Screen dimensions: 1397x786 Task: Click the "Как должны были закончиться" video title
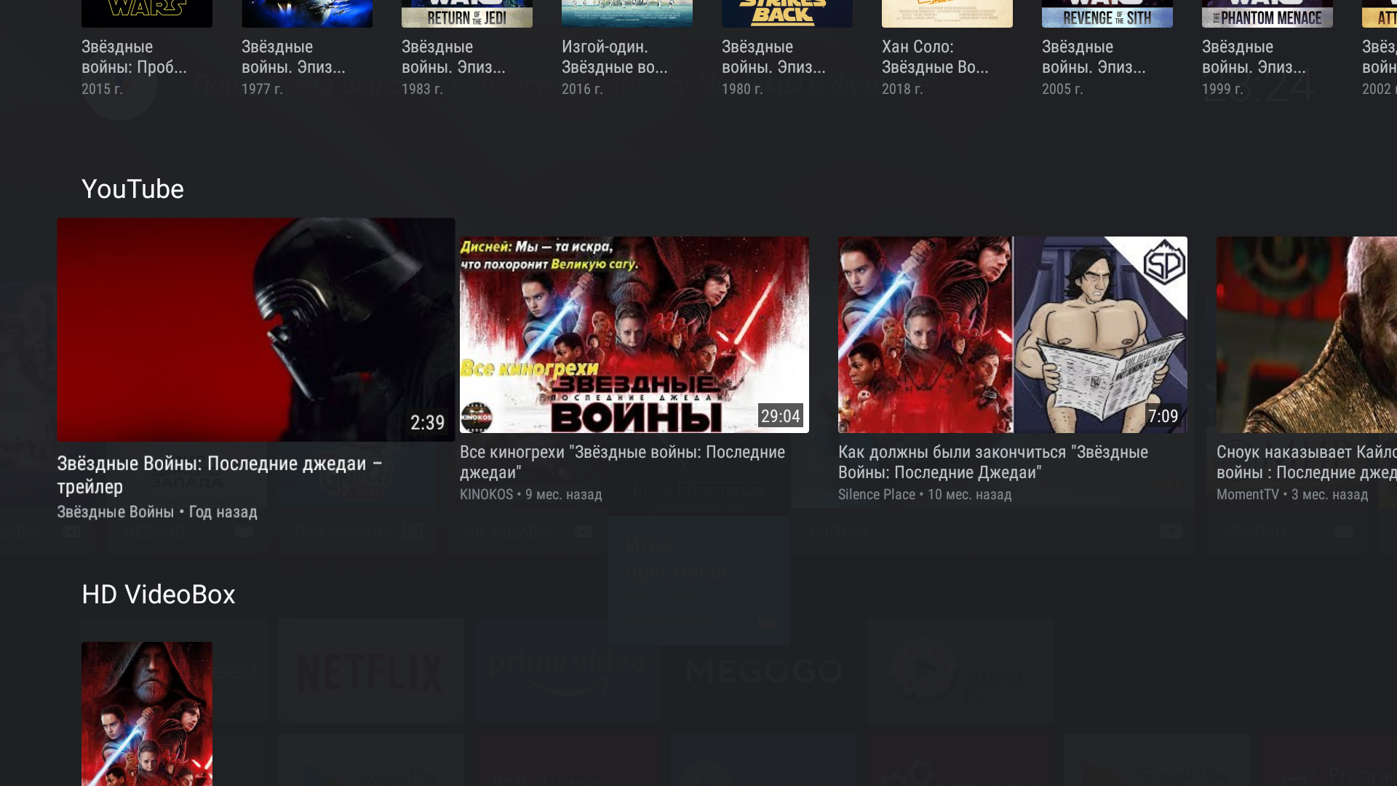(x=993, y=462)
